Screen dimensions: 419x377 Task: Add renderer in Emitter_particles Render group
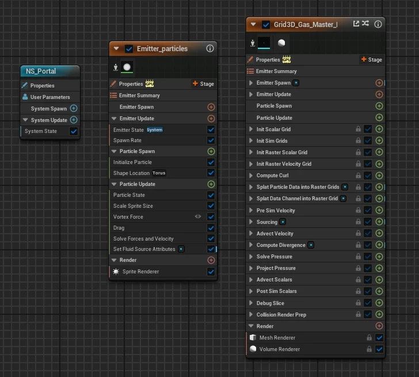(x=211, y=260)
